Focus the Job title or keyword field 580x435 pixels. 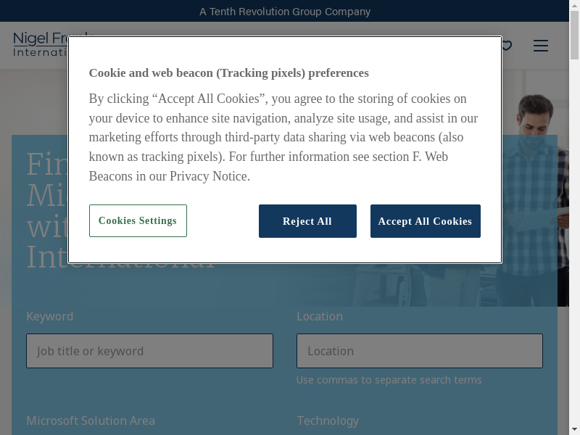pos(149,351)
